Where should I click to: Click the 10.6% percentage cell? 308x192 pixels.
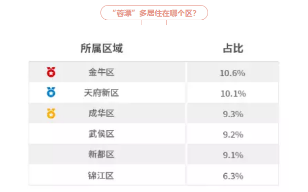coord(232,73)
